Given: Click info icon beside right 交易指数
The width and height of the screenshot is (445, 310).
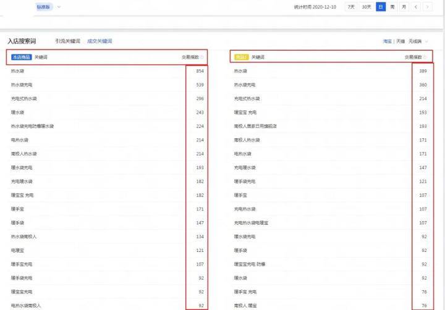Looking at the screenshot, I should click(x=426, y=57).
